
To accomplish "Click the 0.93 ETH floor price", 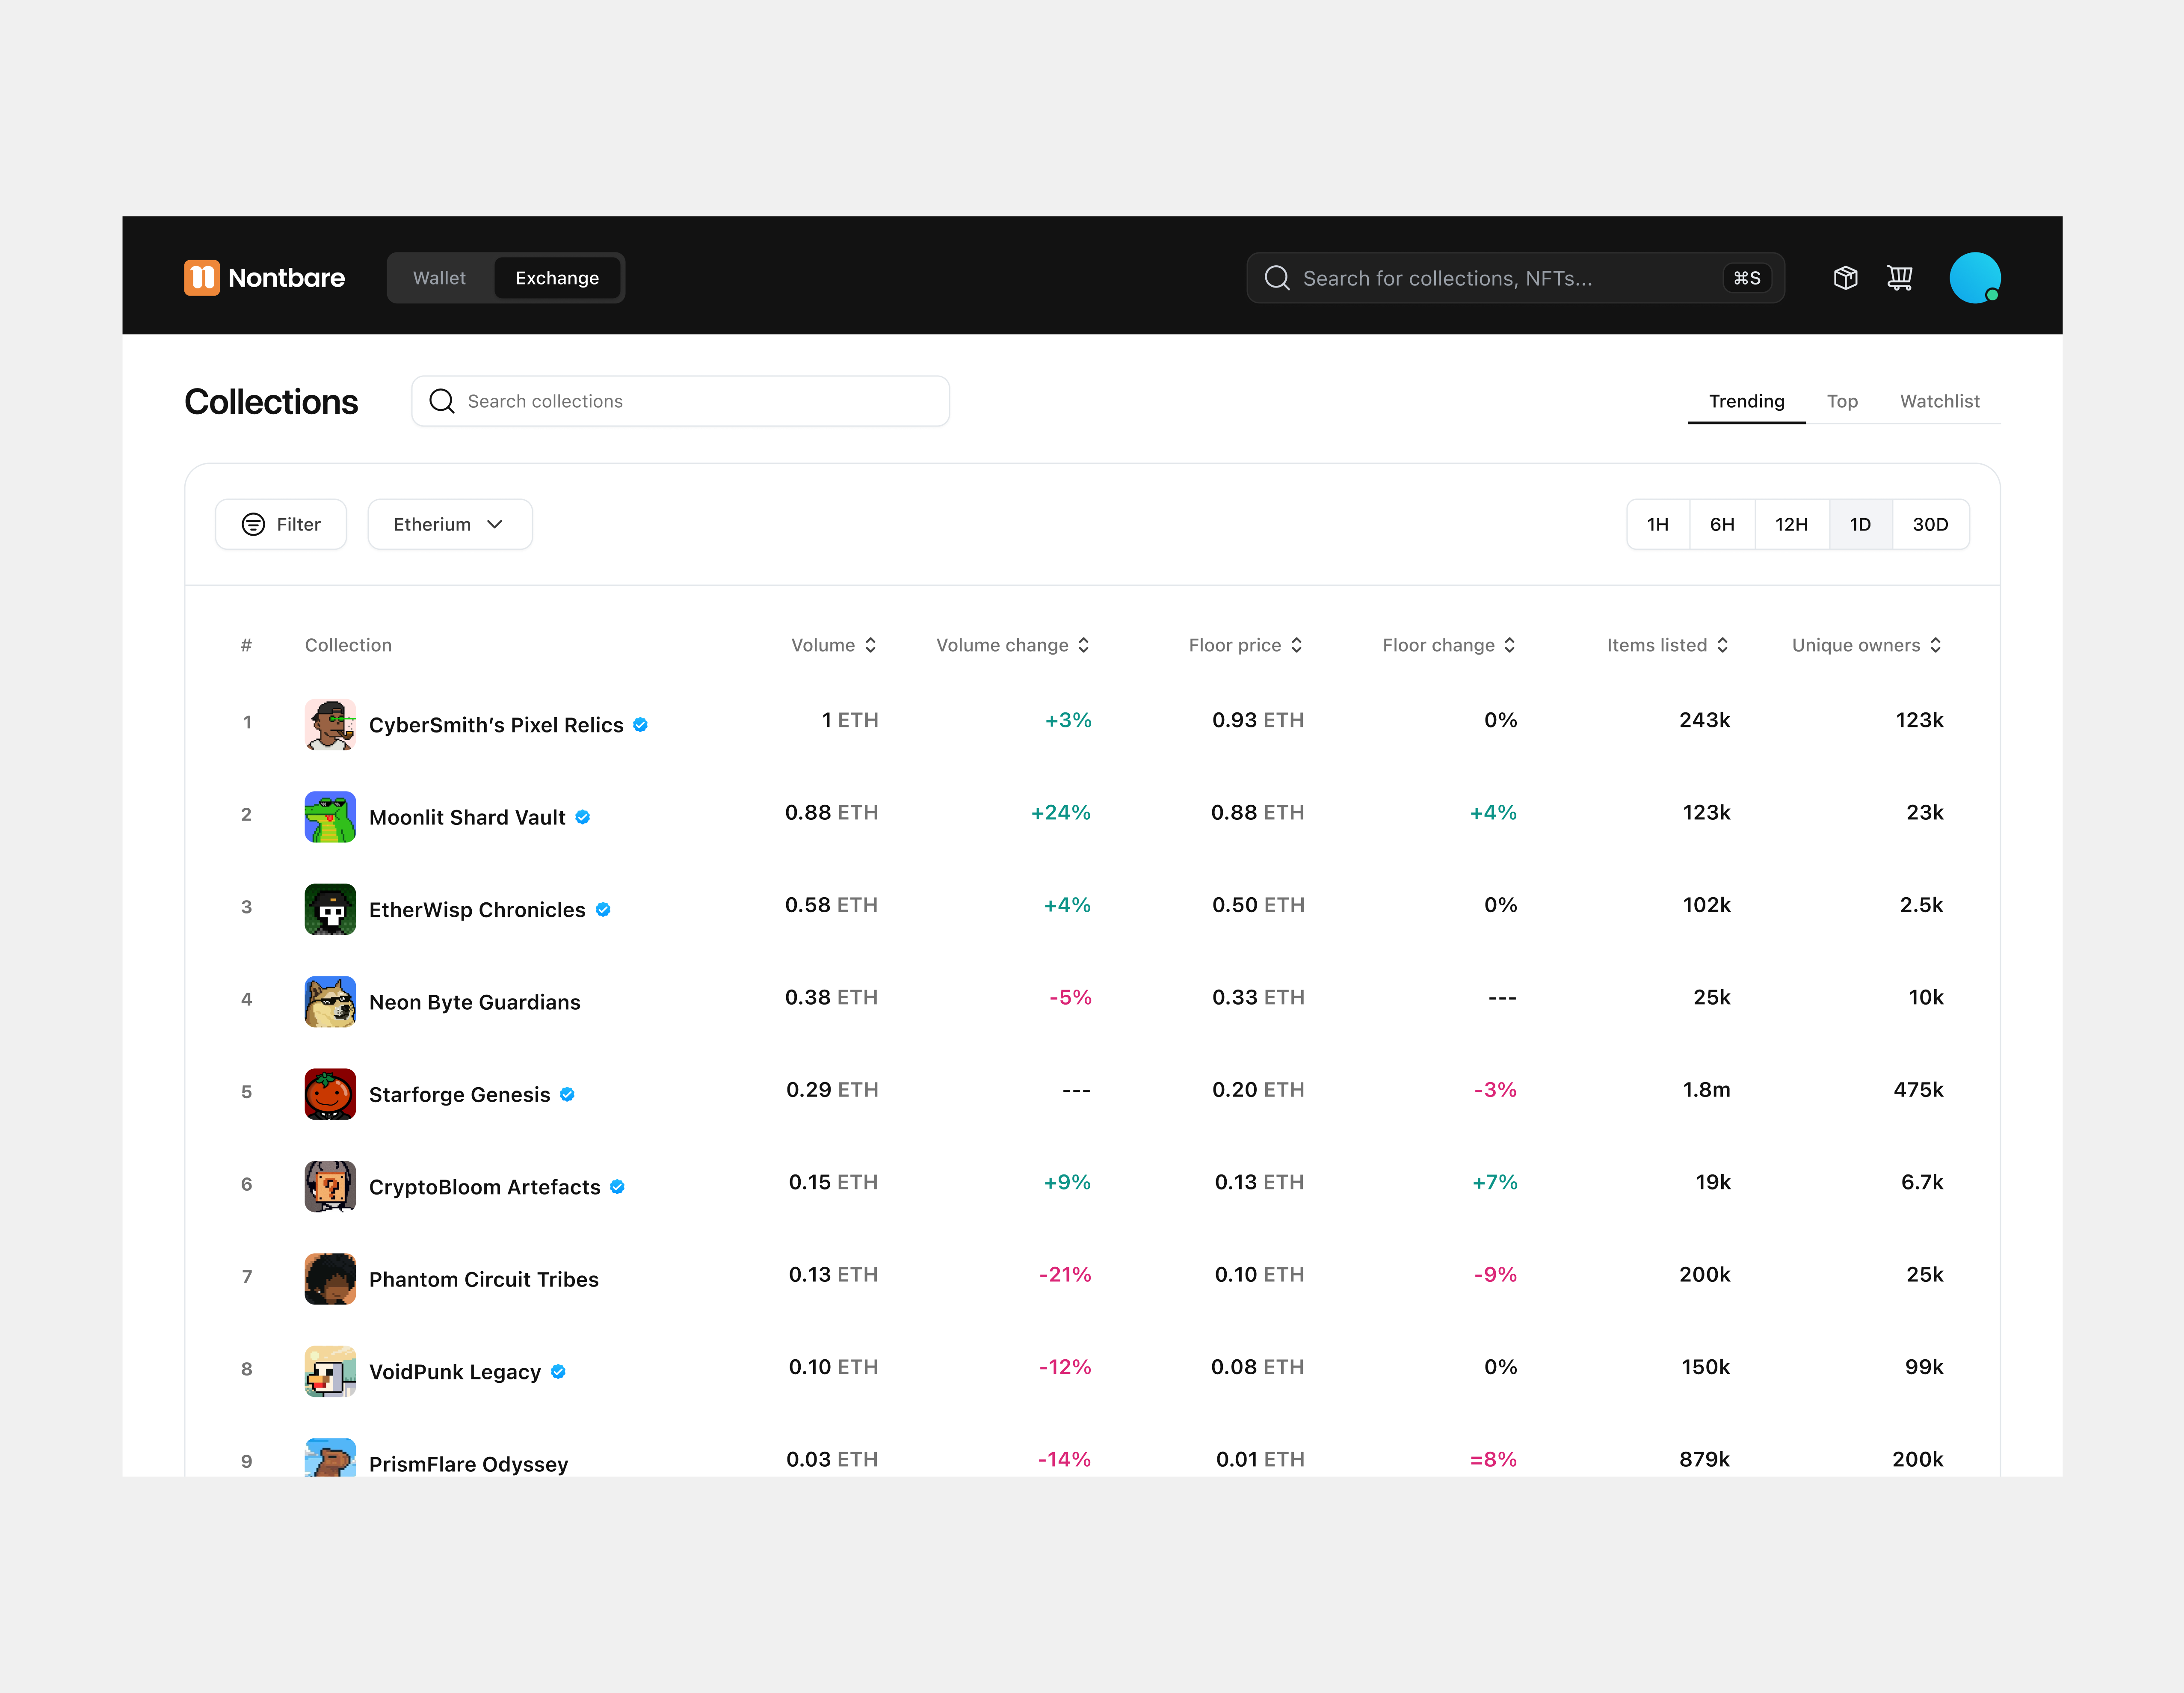I will [x=1258, y=720].
